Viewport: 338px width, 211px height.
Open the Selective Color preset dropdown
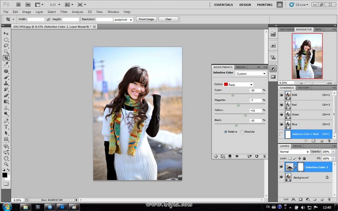(x=251, y=74)
